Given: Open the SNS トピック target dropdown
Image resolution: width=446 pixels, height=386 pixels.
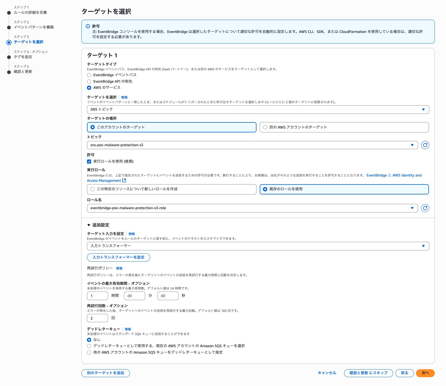Looking at the screenshot, I should click(x=258, y=109).
